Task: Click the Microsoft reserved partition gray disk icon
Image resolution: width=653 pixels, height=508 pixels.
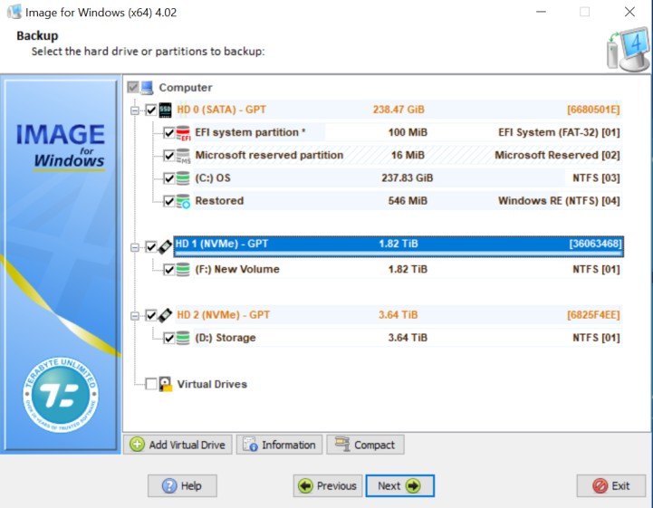Action: coord(183,156)
